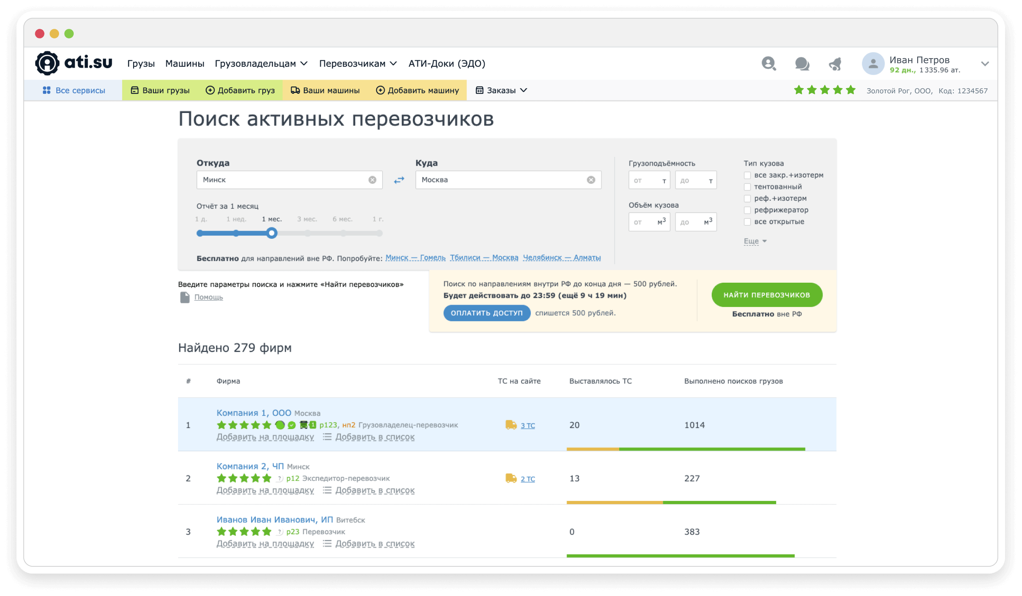Click Добавить машину
The width and height of the screenshot is (1022, 596).
click(x=417, y=90)
